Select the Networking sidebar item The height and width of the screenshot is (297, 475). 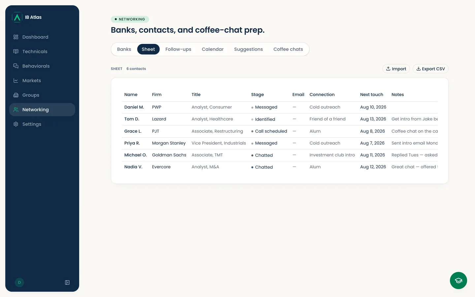[42, 110]
